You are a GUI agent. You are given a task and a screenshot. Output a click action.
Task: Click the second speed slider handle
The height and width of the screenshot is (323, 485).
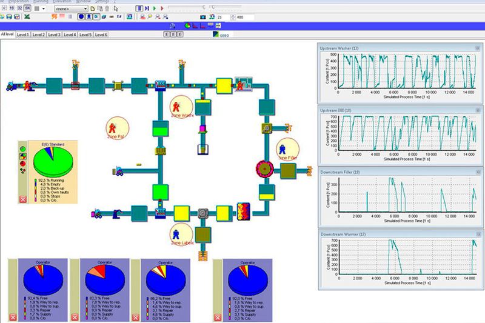(x=213, y=7)
